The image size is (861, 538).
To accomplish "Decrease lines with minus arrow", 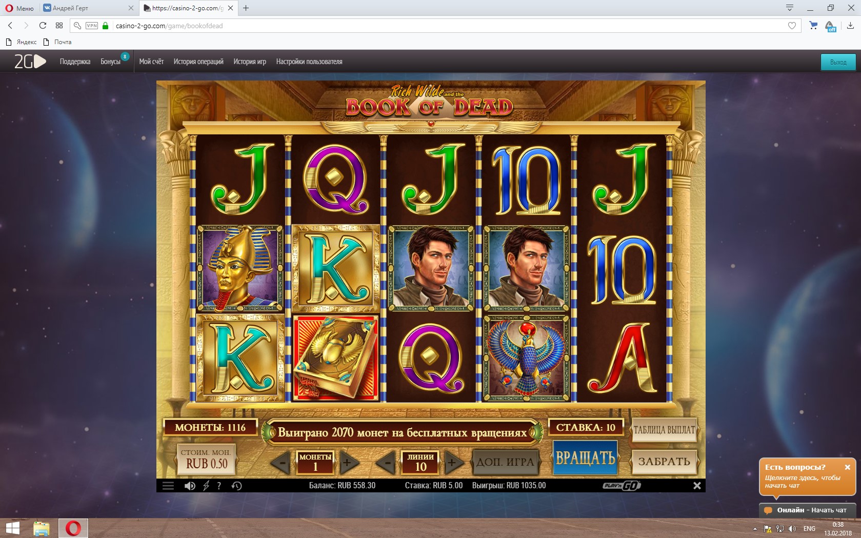I will [x=387, y=463].
